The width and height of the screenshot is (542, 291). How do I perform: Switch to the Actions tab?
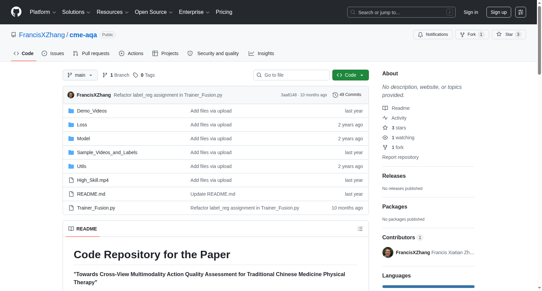coord(131,53)
